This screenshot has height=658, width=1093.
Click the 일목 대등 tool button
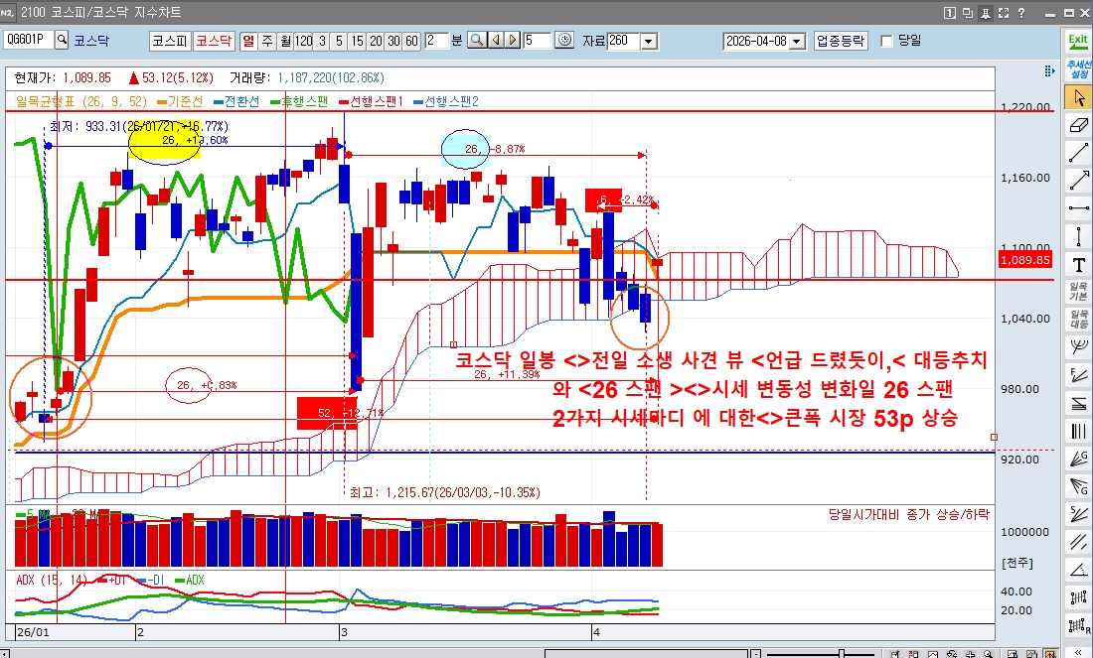pyautogui.click(x=1078, y=319)
